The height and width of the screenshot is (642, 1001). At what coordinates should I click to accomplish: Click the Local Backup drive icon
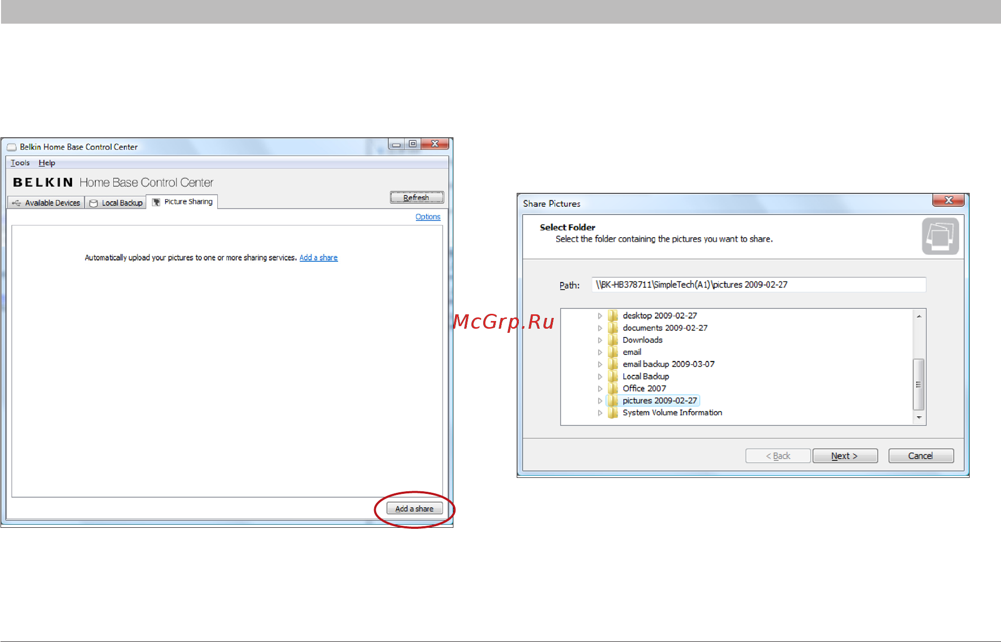[x=93, y=203]
